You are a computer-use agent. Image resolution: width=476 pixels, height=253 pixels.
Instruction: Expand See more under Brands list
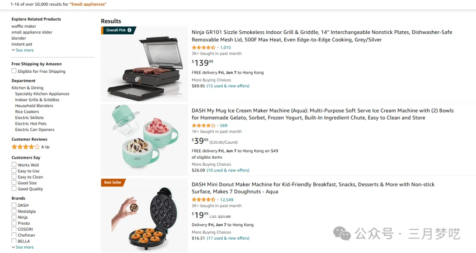click(x=22, y=247)
